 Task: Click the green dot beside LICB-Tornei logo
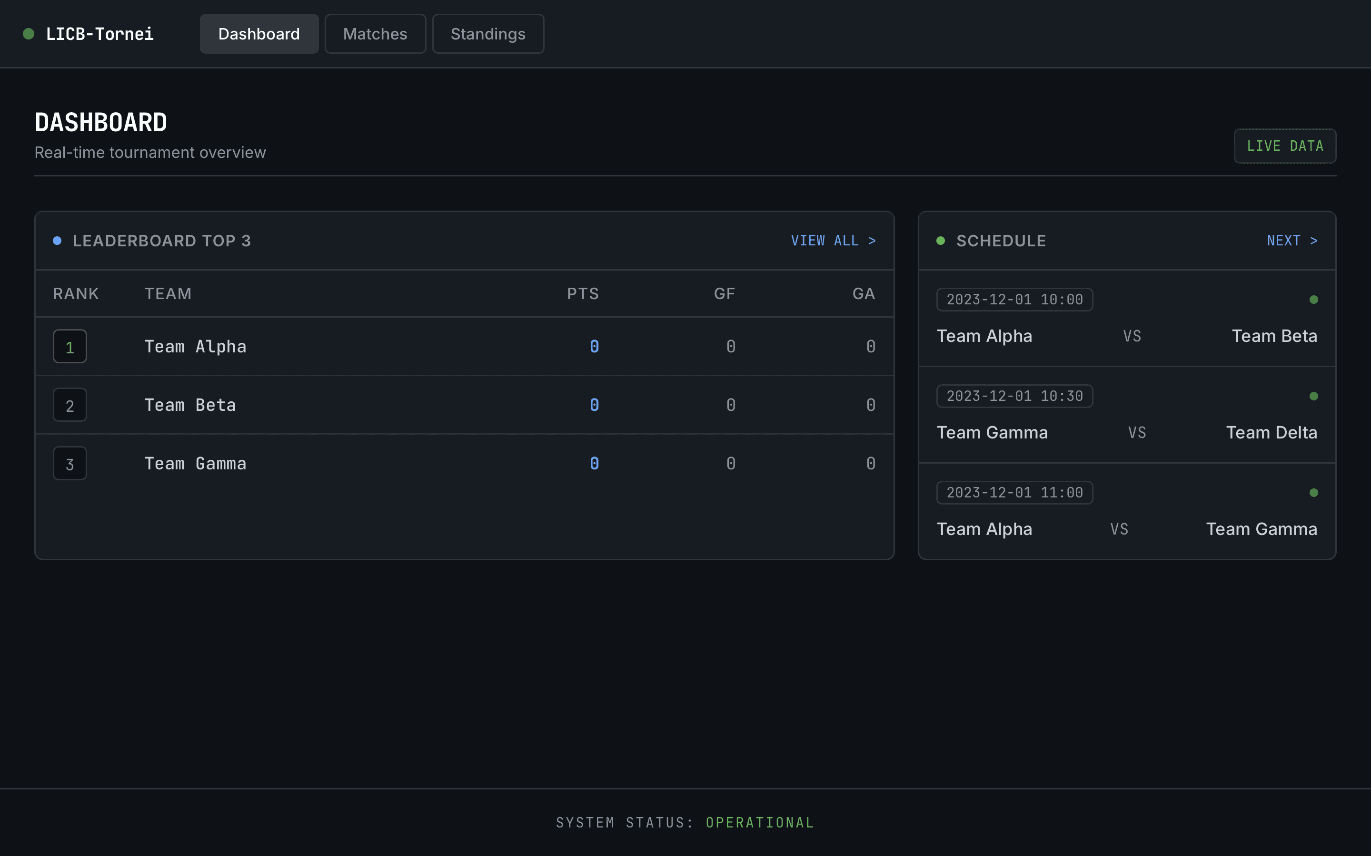click(x=29, y=34)
